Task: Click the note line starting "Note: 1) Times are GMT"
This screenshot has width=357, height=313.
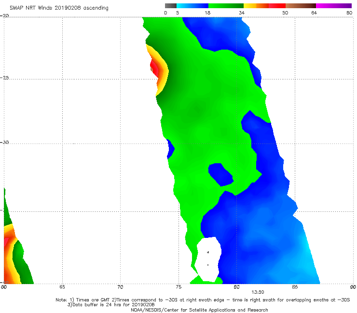Action: [203, 300]
